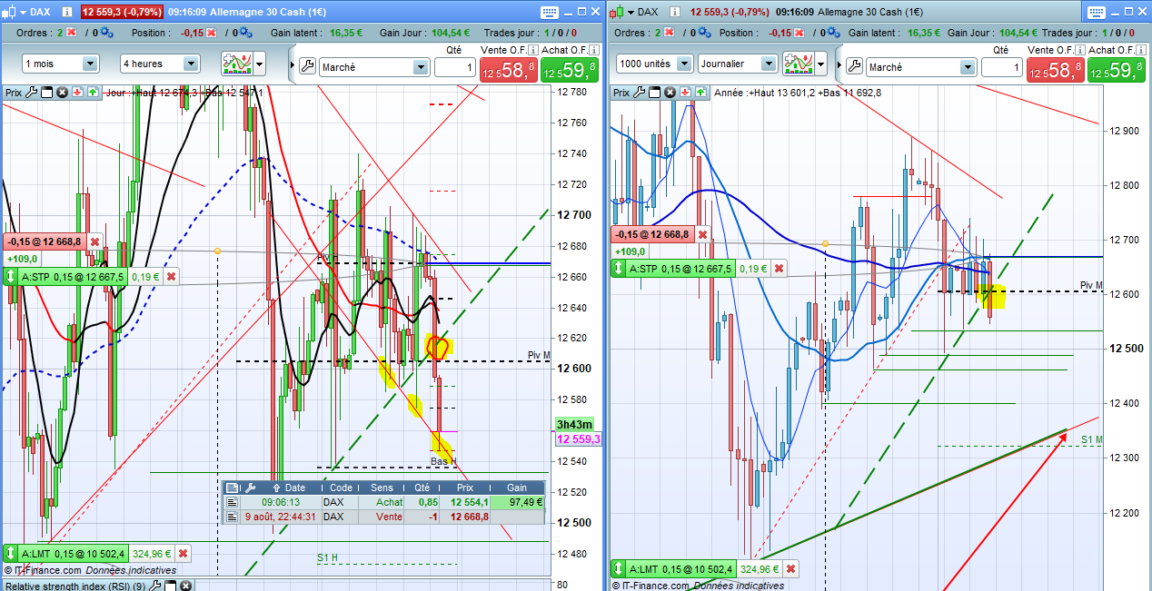Move Prix panel down red arrow left chart
Image resolution: width=1152 pixels, height=591 pixels.
pos(77,93)
